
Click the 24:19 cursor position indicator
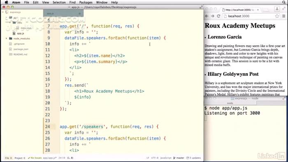pos(62,158)
